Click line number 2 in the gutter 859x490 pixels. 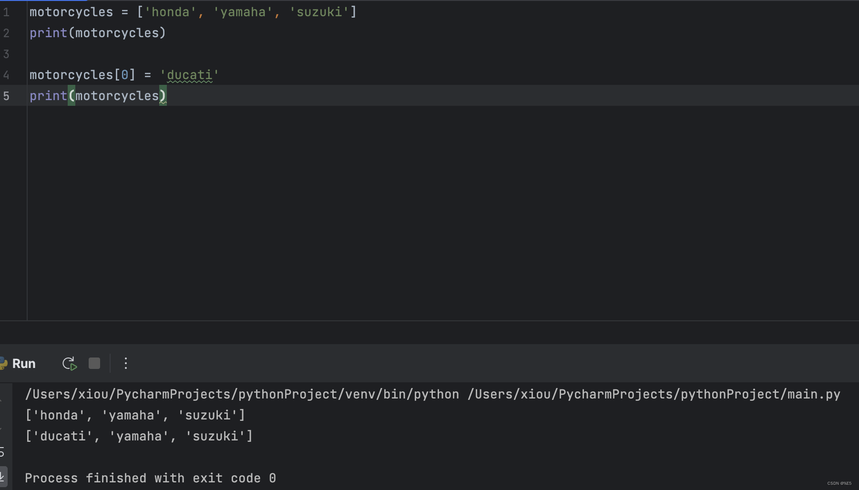(x=6, y=33)
